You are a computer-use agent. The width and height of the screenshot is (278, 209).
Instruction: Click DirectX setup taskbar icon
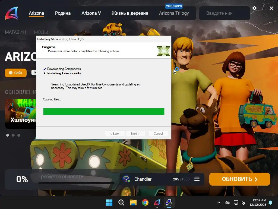click(169, 202)
